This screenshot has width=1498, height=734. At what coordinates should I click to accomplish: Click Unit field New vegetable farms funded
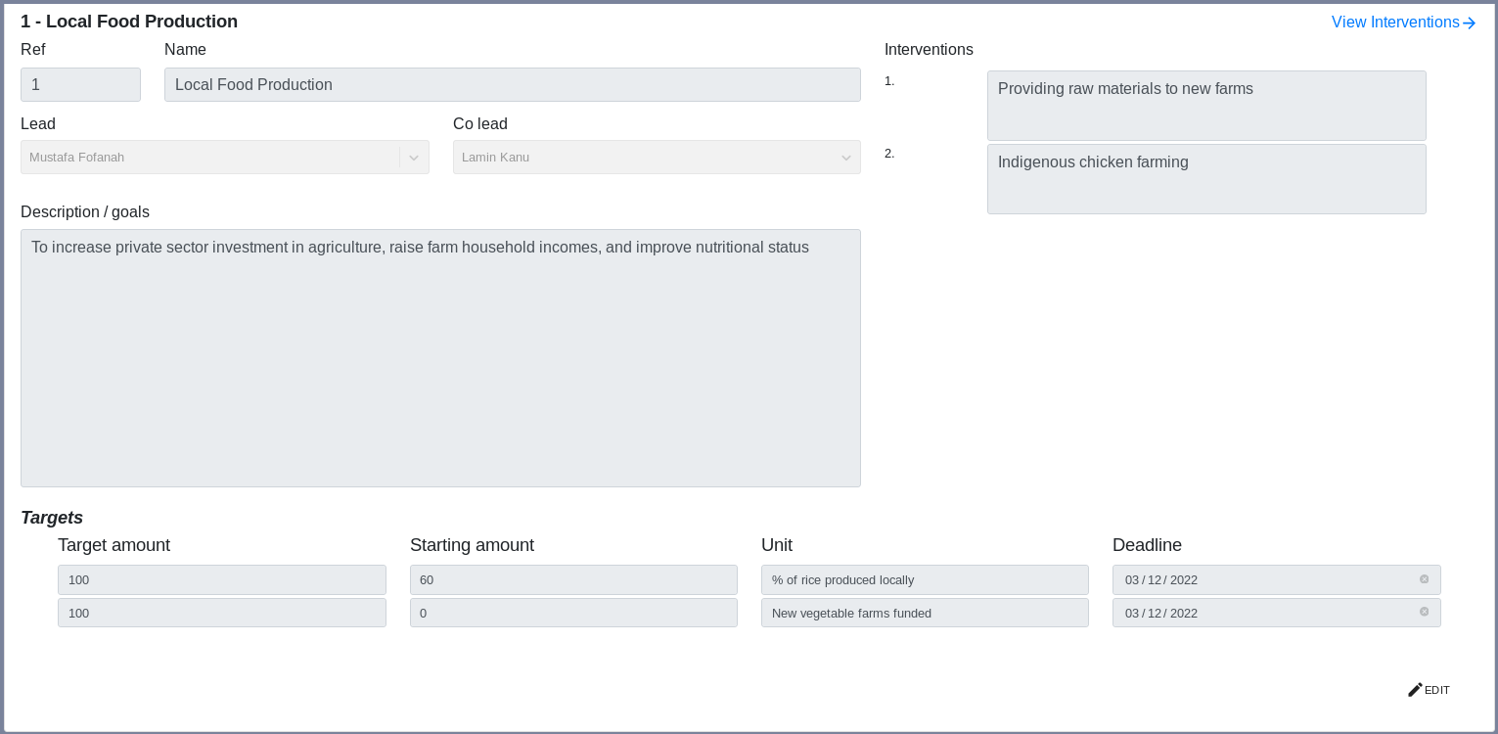[925, 613]
